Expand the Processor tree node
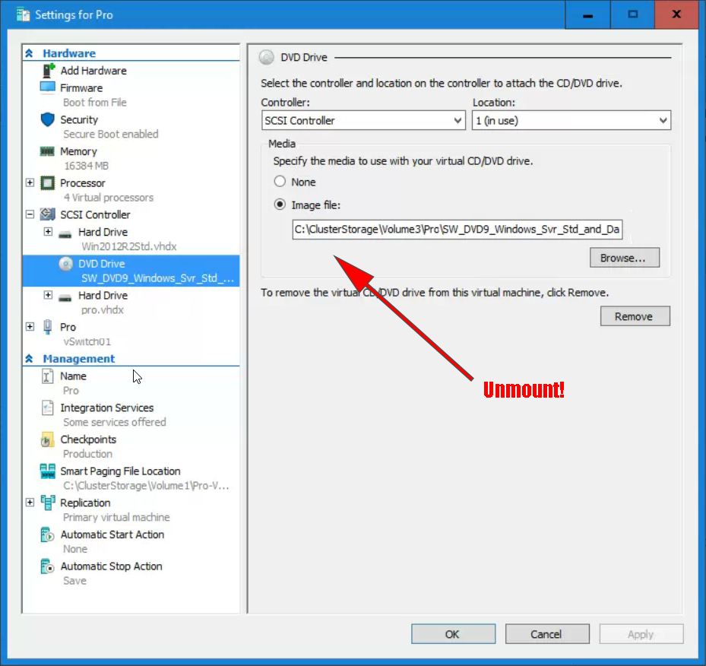 (x=30, y=182)
